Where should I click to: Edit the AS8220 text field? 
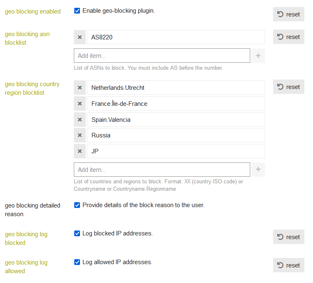[176, 37]
